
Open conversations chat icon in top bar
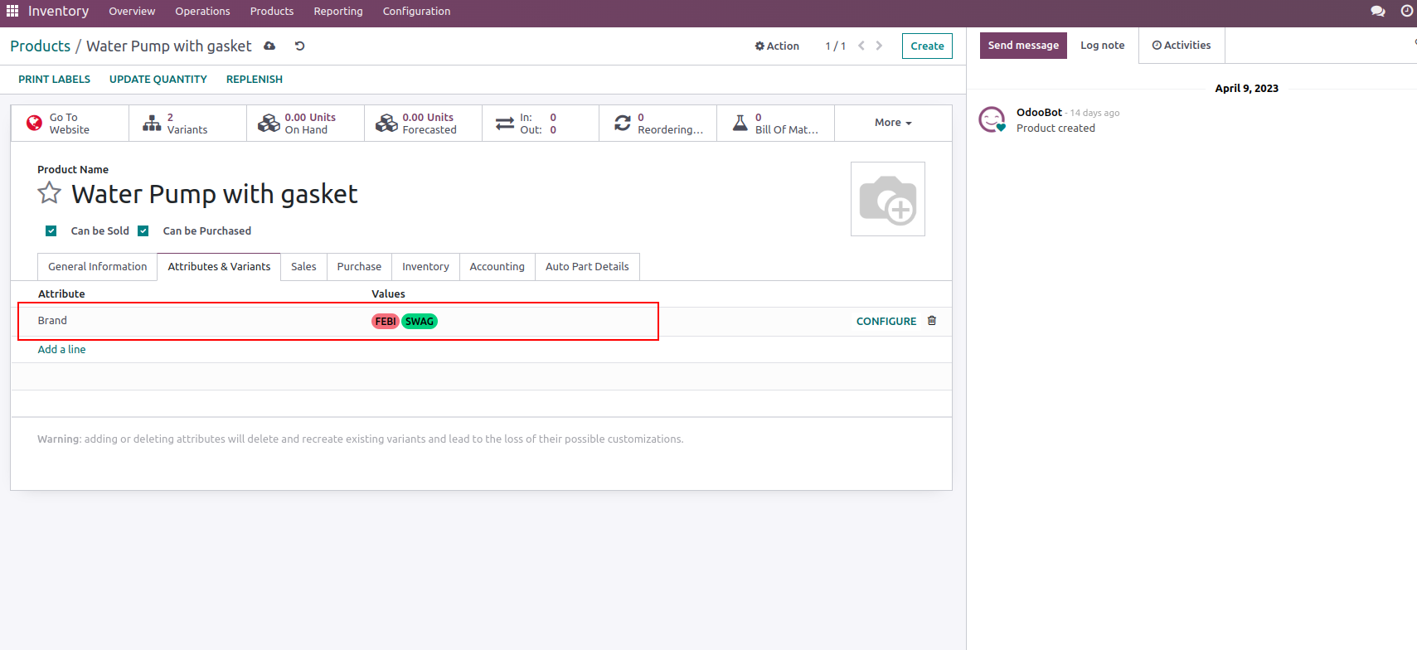coord(1377,12)
